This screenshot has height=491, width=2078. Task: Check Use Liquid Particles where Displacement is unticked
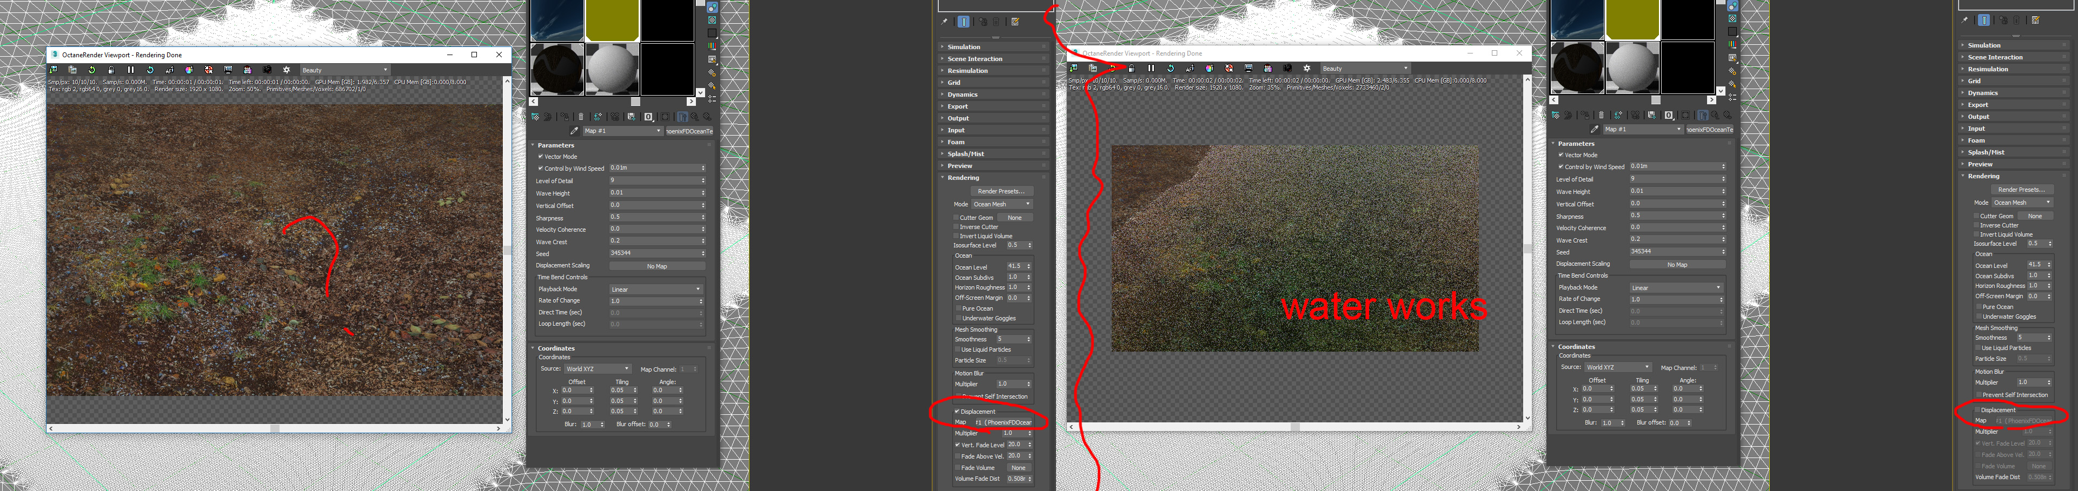pyautogui.click(x=1978, y=347)
